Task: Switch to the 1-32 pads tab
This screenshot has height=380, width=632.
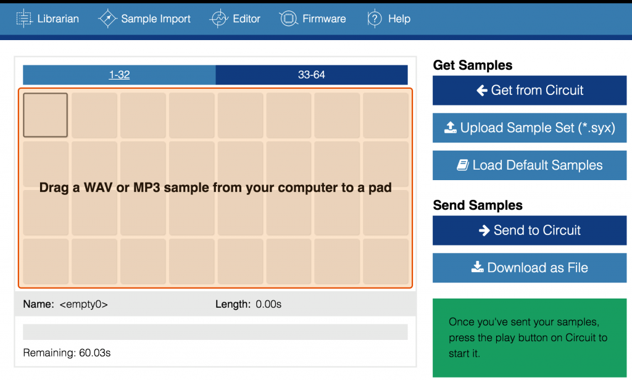Action: 119,75
